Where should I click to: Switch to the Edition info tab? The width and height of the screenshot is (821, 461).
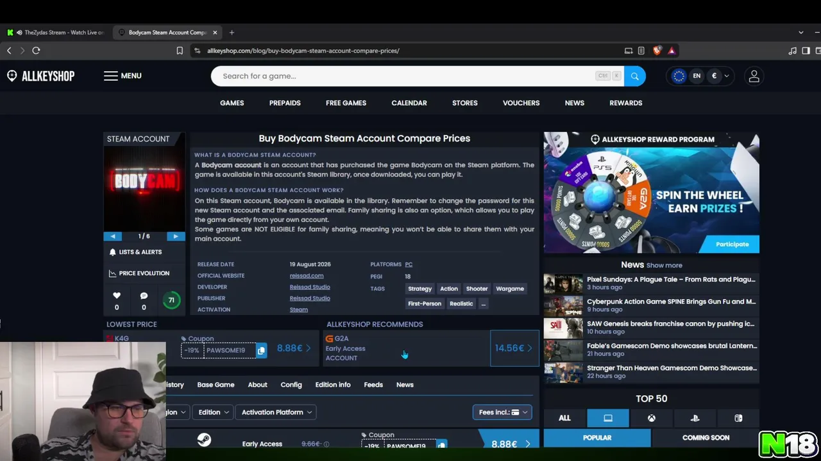pos(333,385)
